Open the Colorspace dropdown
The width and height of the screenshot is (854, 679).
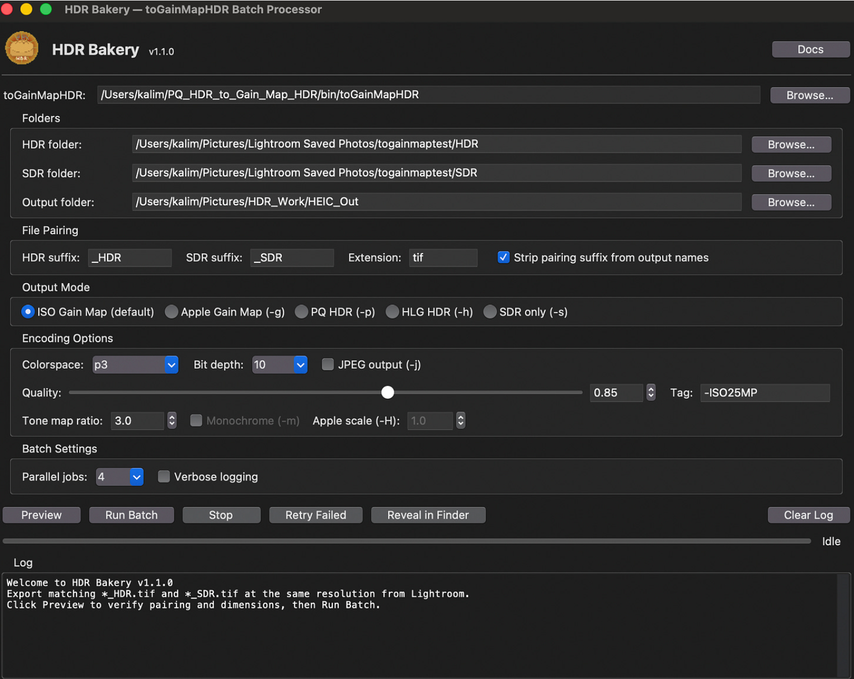click(x=135, y=365)
